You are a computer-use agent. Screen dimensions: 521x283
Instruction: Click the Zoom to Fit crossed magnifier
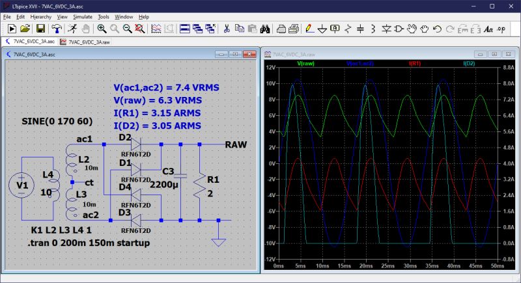[140, 29]
